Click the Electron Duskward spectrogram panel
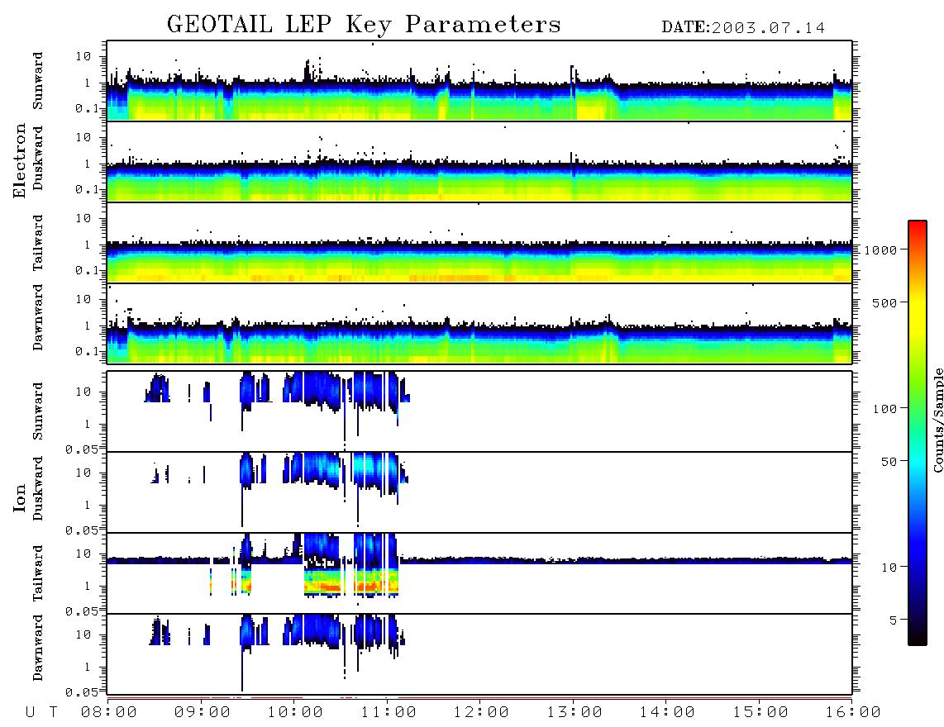The width and height of the screenshot is (944, 727). 479,161
